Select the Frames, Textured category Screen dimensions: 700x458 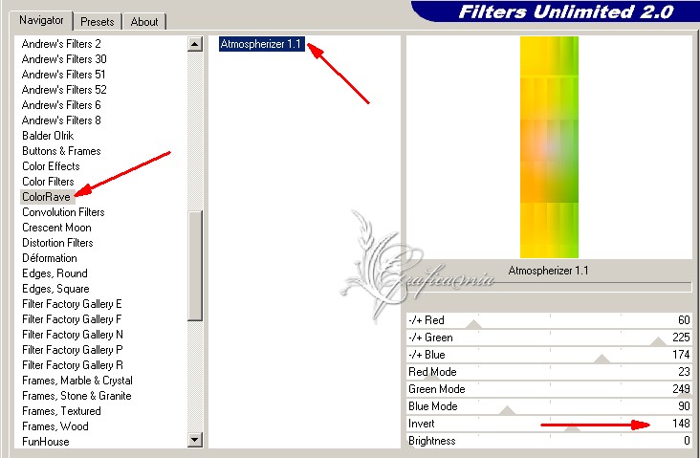click(x=61, y=411)
